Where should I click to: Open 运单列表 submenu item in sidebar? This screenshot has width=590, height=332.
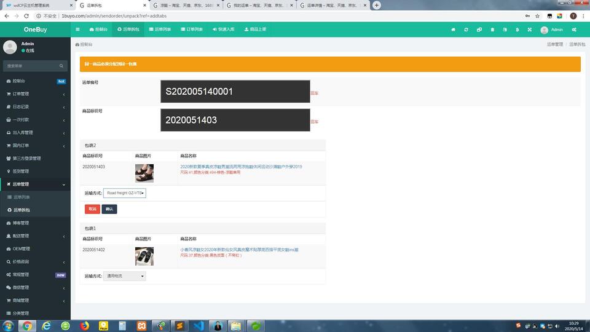[x=36, y=197]
